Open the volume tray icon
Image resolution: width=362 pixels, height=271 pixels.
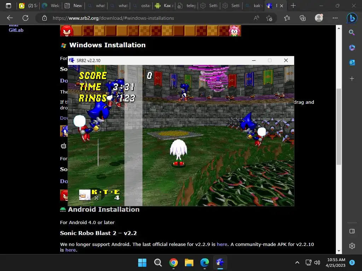pyautogui.click(x=317, y=263)
